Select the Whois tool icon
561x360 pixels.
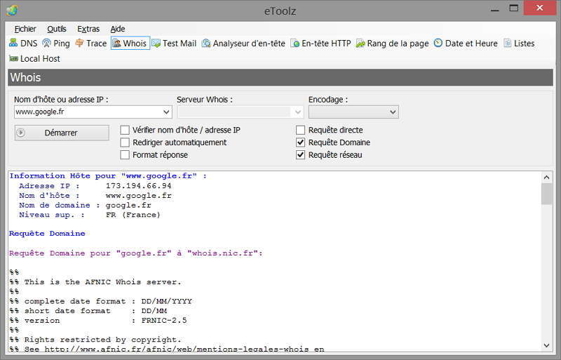pyautogui.click(x=116, y=44)
